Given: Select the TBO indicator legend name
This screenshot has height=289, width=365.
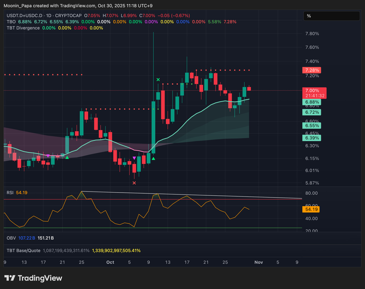Looking at the screenshot, I should pyautogui.click(x=11, y=22).
